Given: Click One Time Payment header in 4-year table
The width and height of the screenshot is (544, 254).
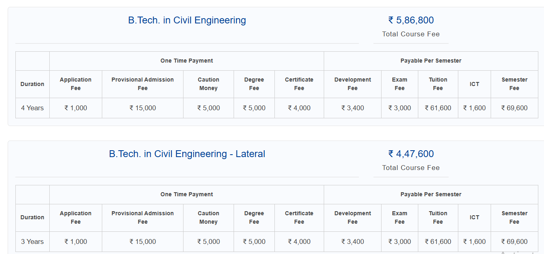Looking at the screenshot, I should [186, 61].
